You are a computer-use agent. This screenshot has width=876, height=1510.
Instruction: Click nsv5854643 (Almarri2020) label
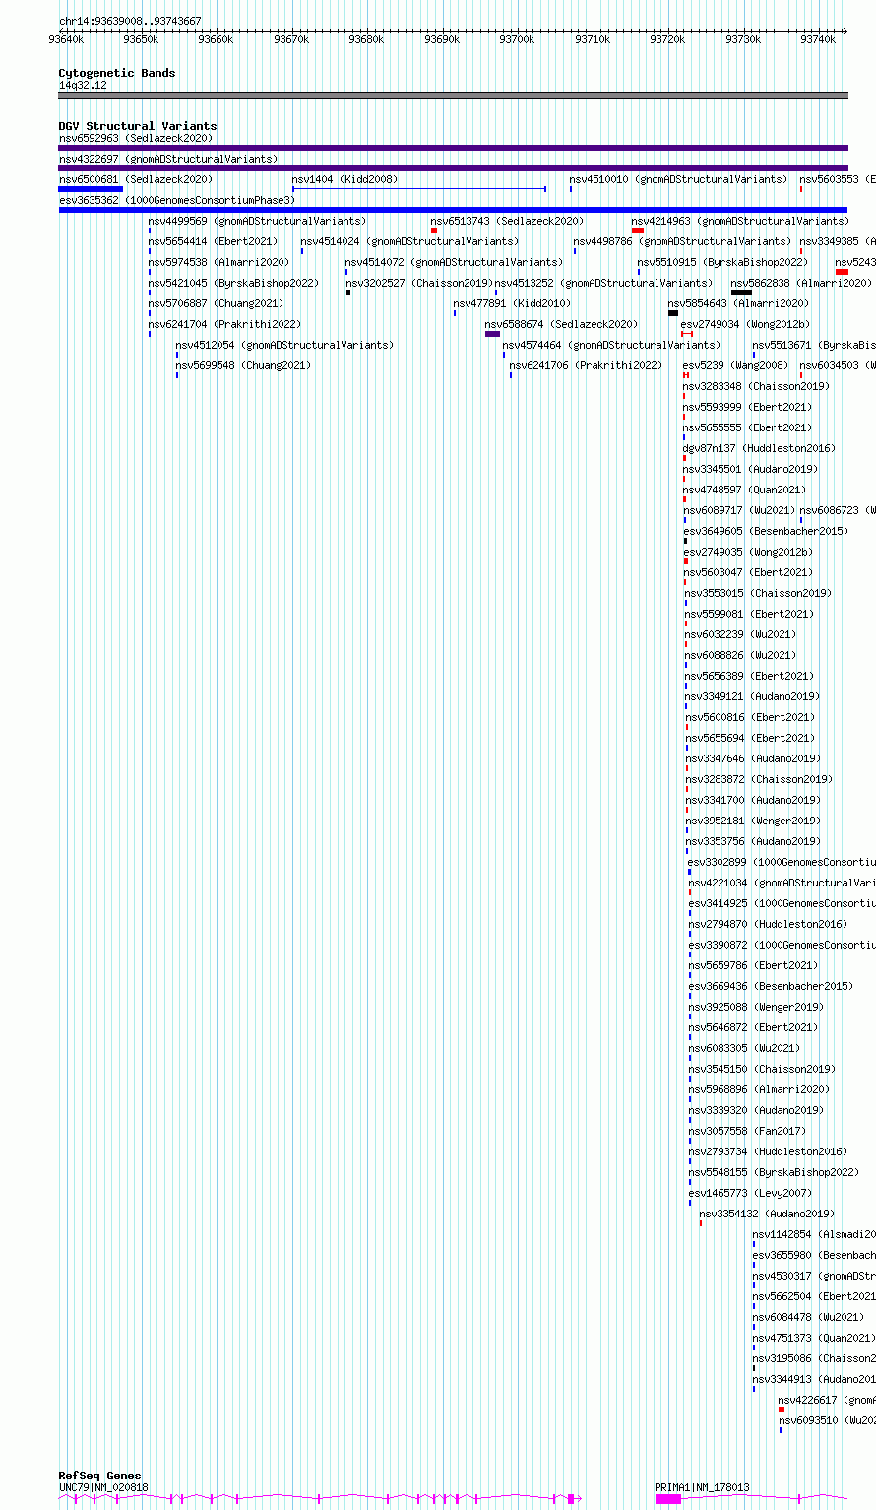[x=738, y=303]
